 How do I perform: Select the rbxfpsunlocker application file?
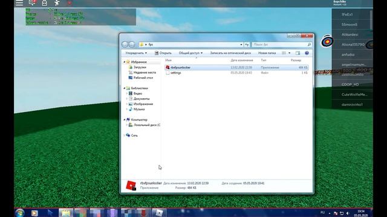pyautogui.click(x=236, y=68)
